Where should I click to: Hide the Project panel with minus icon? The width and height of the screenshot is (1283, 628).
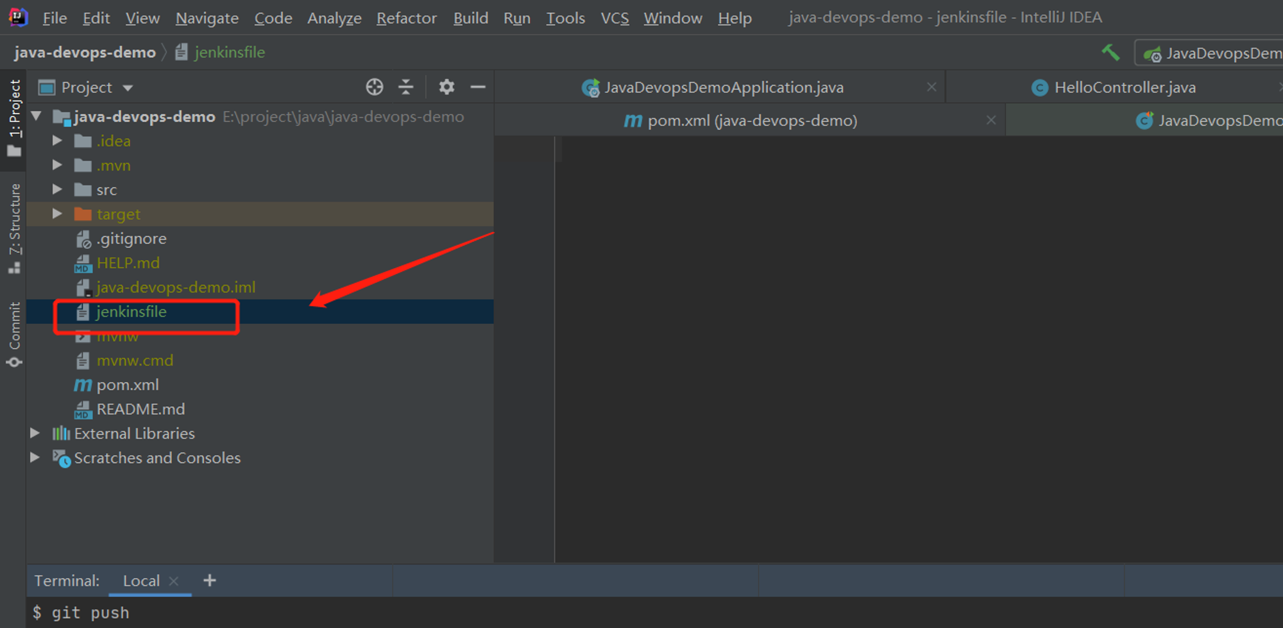point(478,87)
